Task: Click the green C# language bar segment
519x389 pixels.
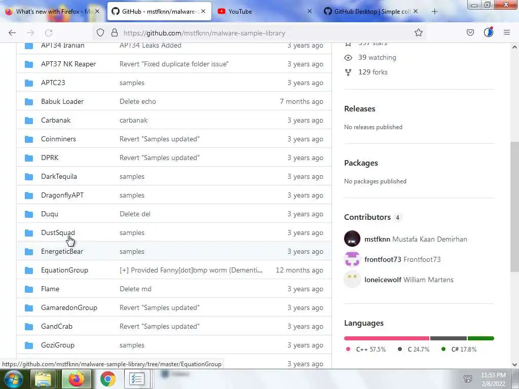Action: point(481,338)
